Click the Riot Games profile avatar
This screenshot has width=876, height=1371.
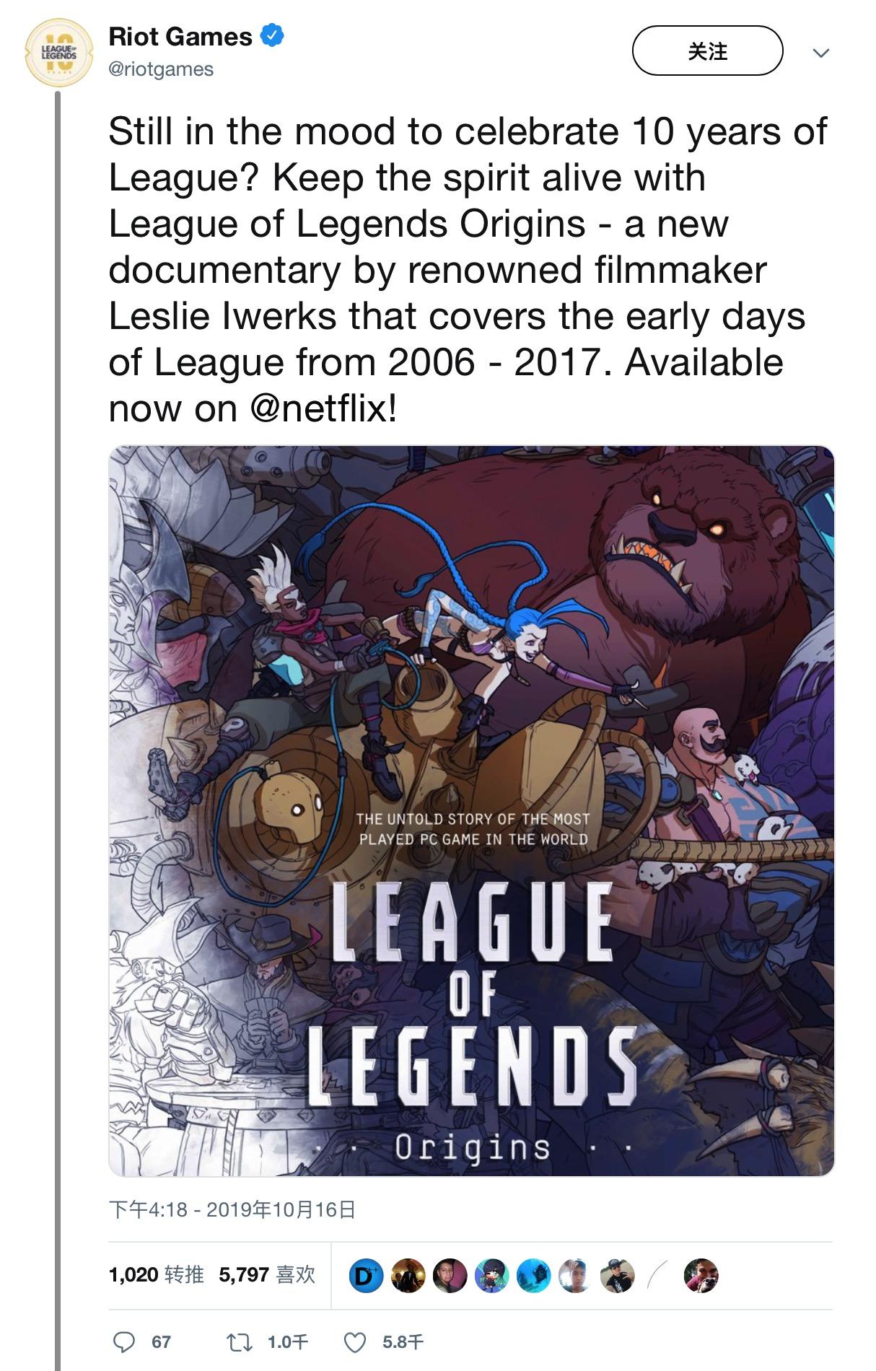(58, 54)
